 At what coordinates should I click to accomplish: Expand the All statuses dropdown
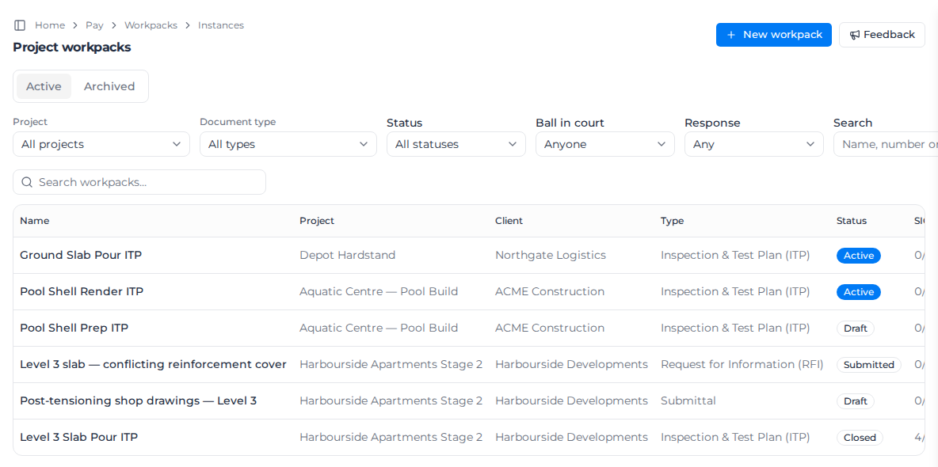[x=456, y=144]
